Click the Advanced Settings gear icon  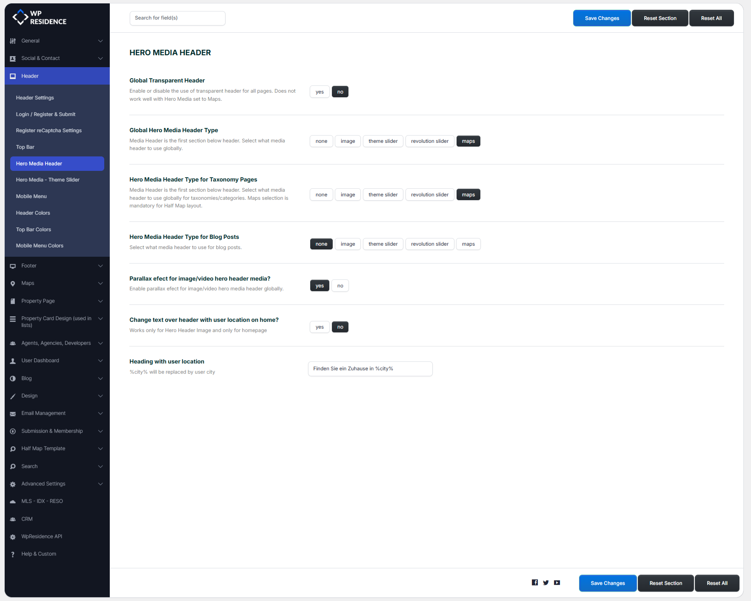[x=13, y=484]
